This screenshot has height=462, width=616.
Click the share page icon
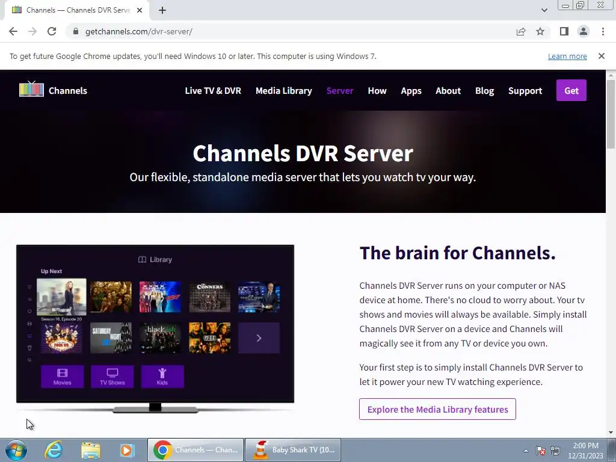[x=521, y=31]
